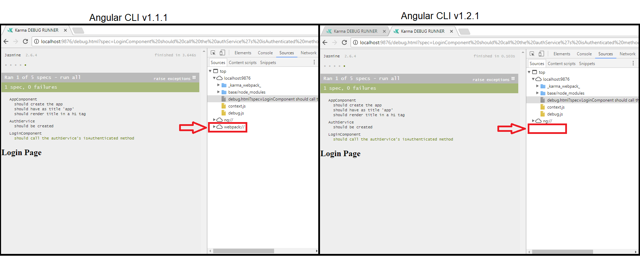The width and height of the screenshot is (640, 256).
Task: Click the back arrow in the right browser window
Action: pyautogui.click(x=325, y=42)
